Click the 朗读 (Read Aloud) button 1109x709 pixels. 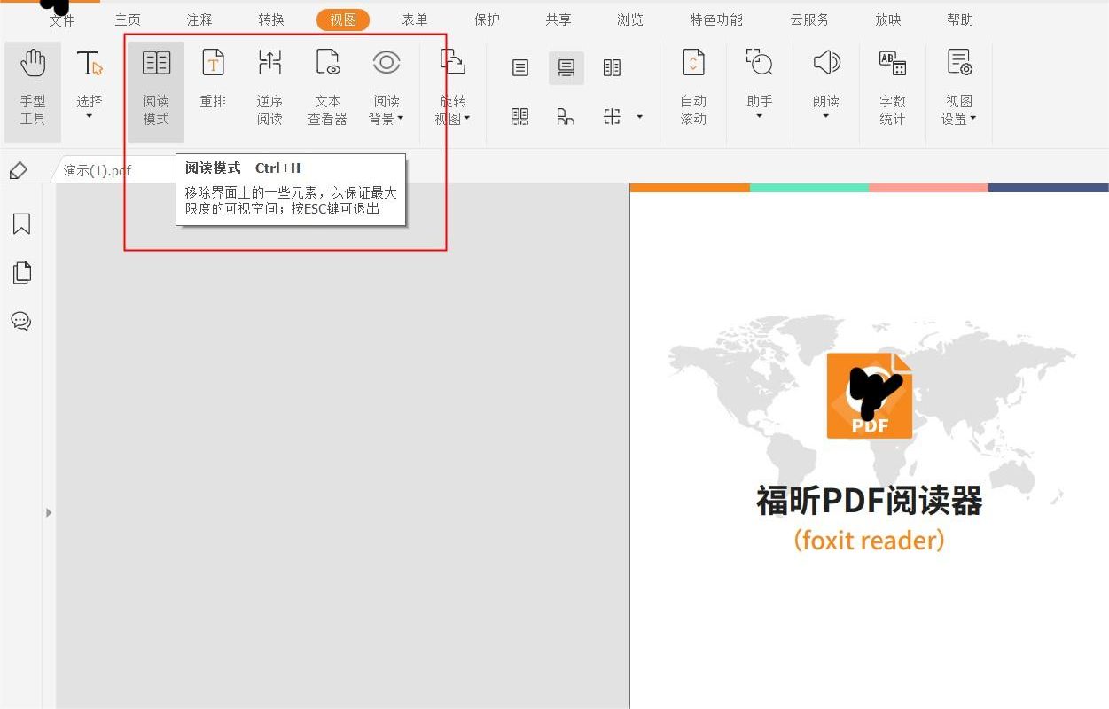point(825,84)
